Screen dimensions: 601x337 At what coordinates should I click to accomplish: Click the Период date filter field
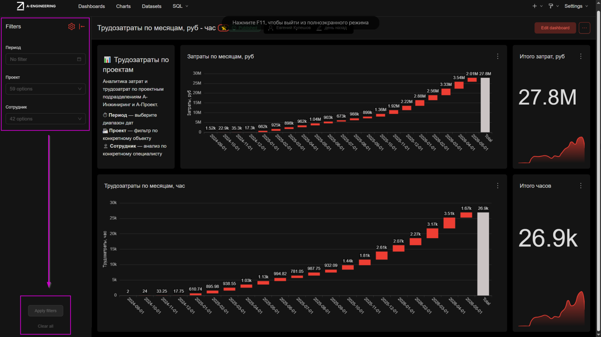[45, 59]
